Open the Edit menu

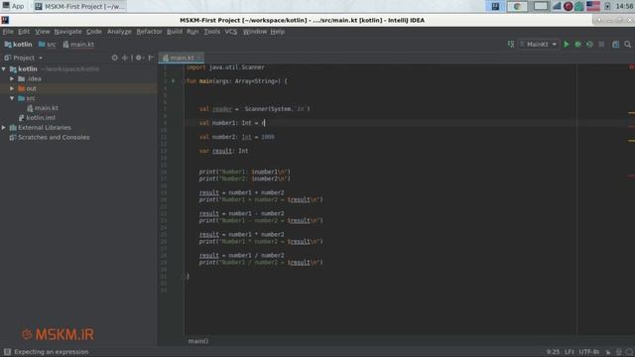coord(24,32)
